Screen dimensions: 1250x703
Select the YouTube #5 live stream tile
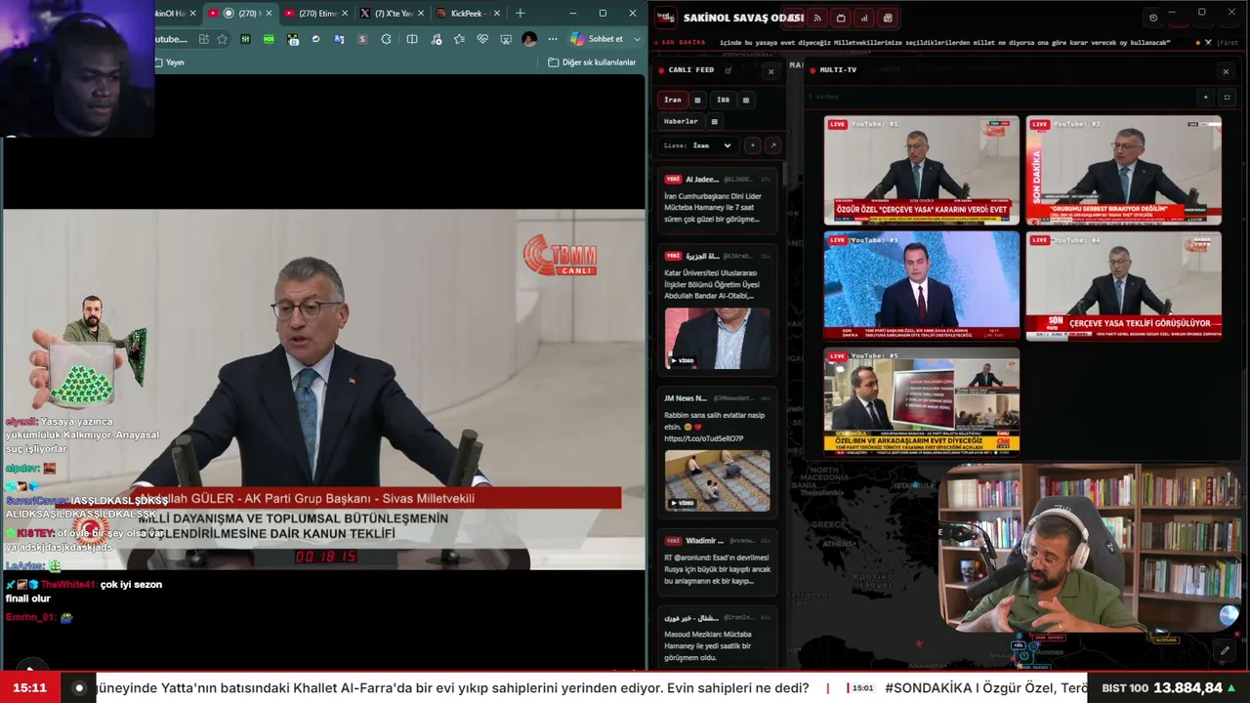[x=921, y=401]
